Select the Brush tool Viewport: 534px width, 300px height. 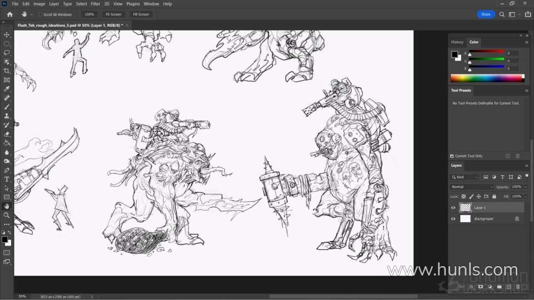point(7,107)
